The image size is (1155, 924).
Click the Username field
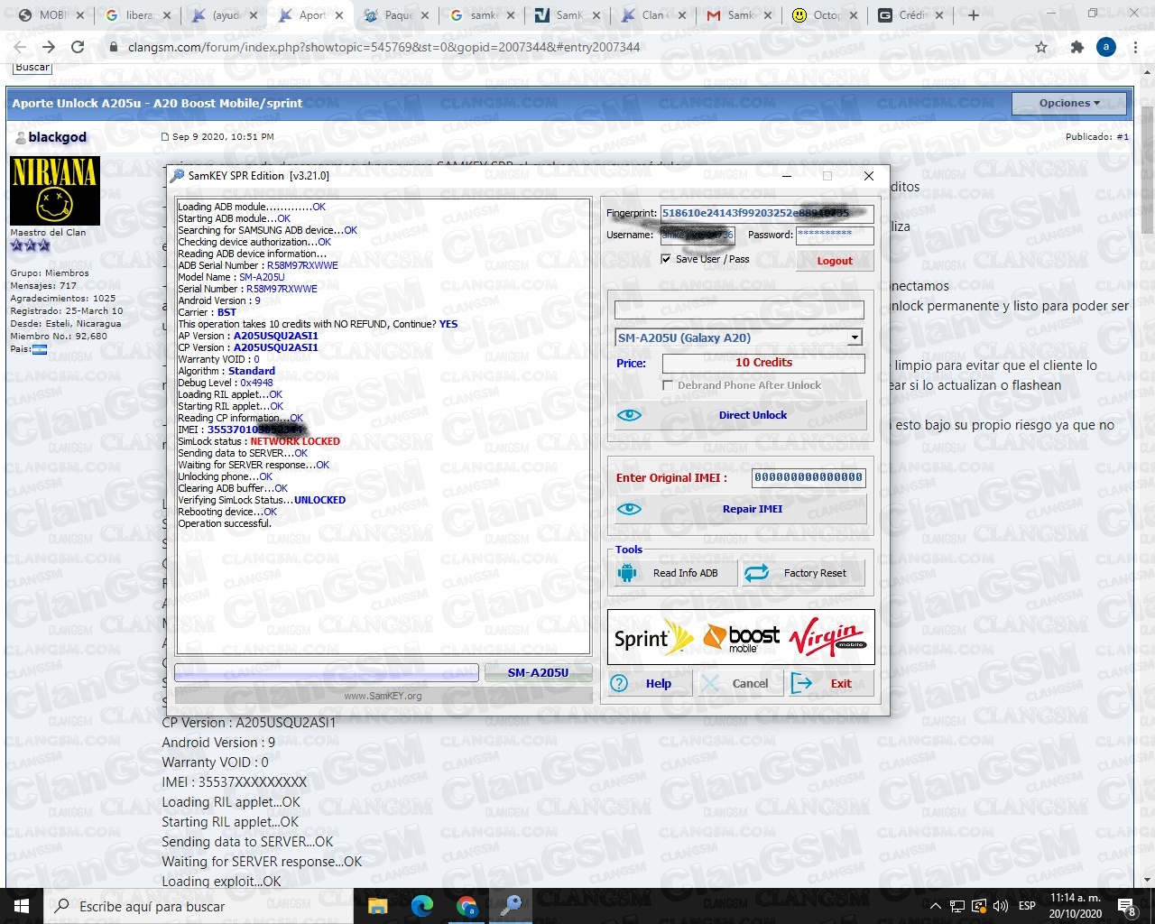pos(698,236)
